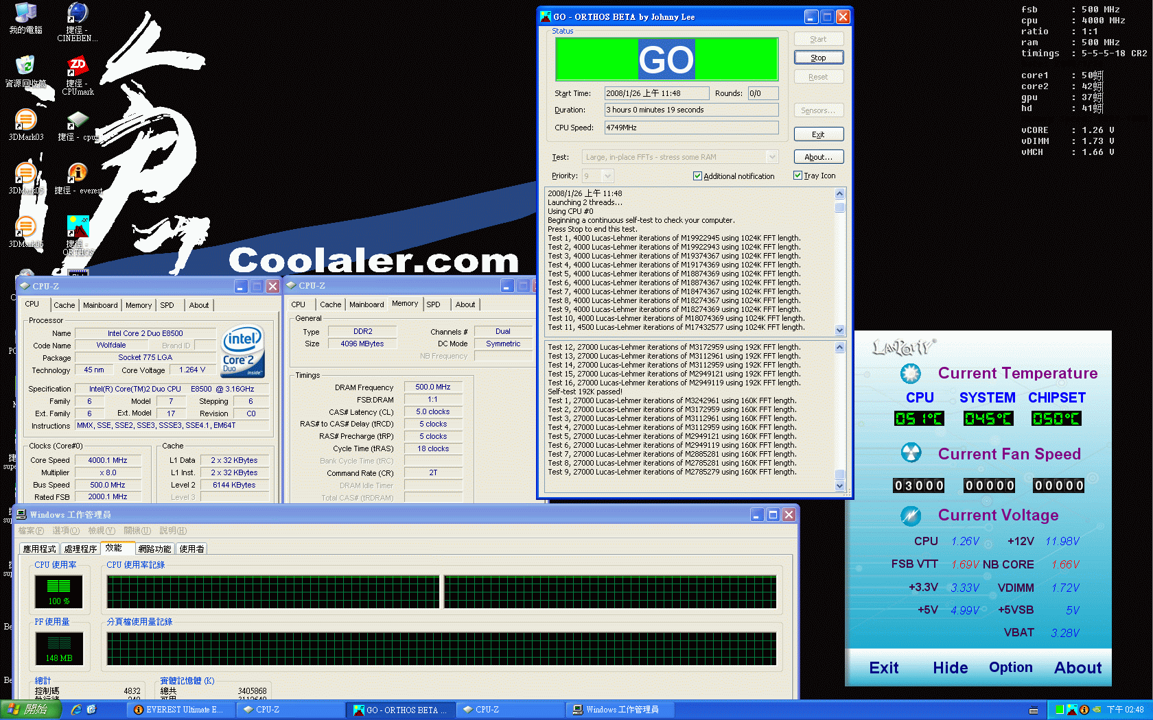Click the keyboard language bar icon on the taskbar

pyautogui.click(x=1034, y=710)
